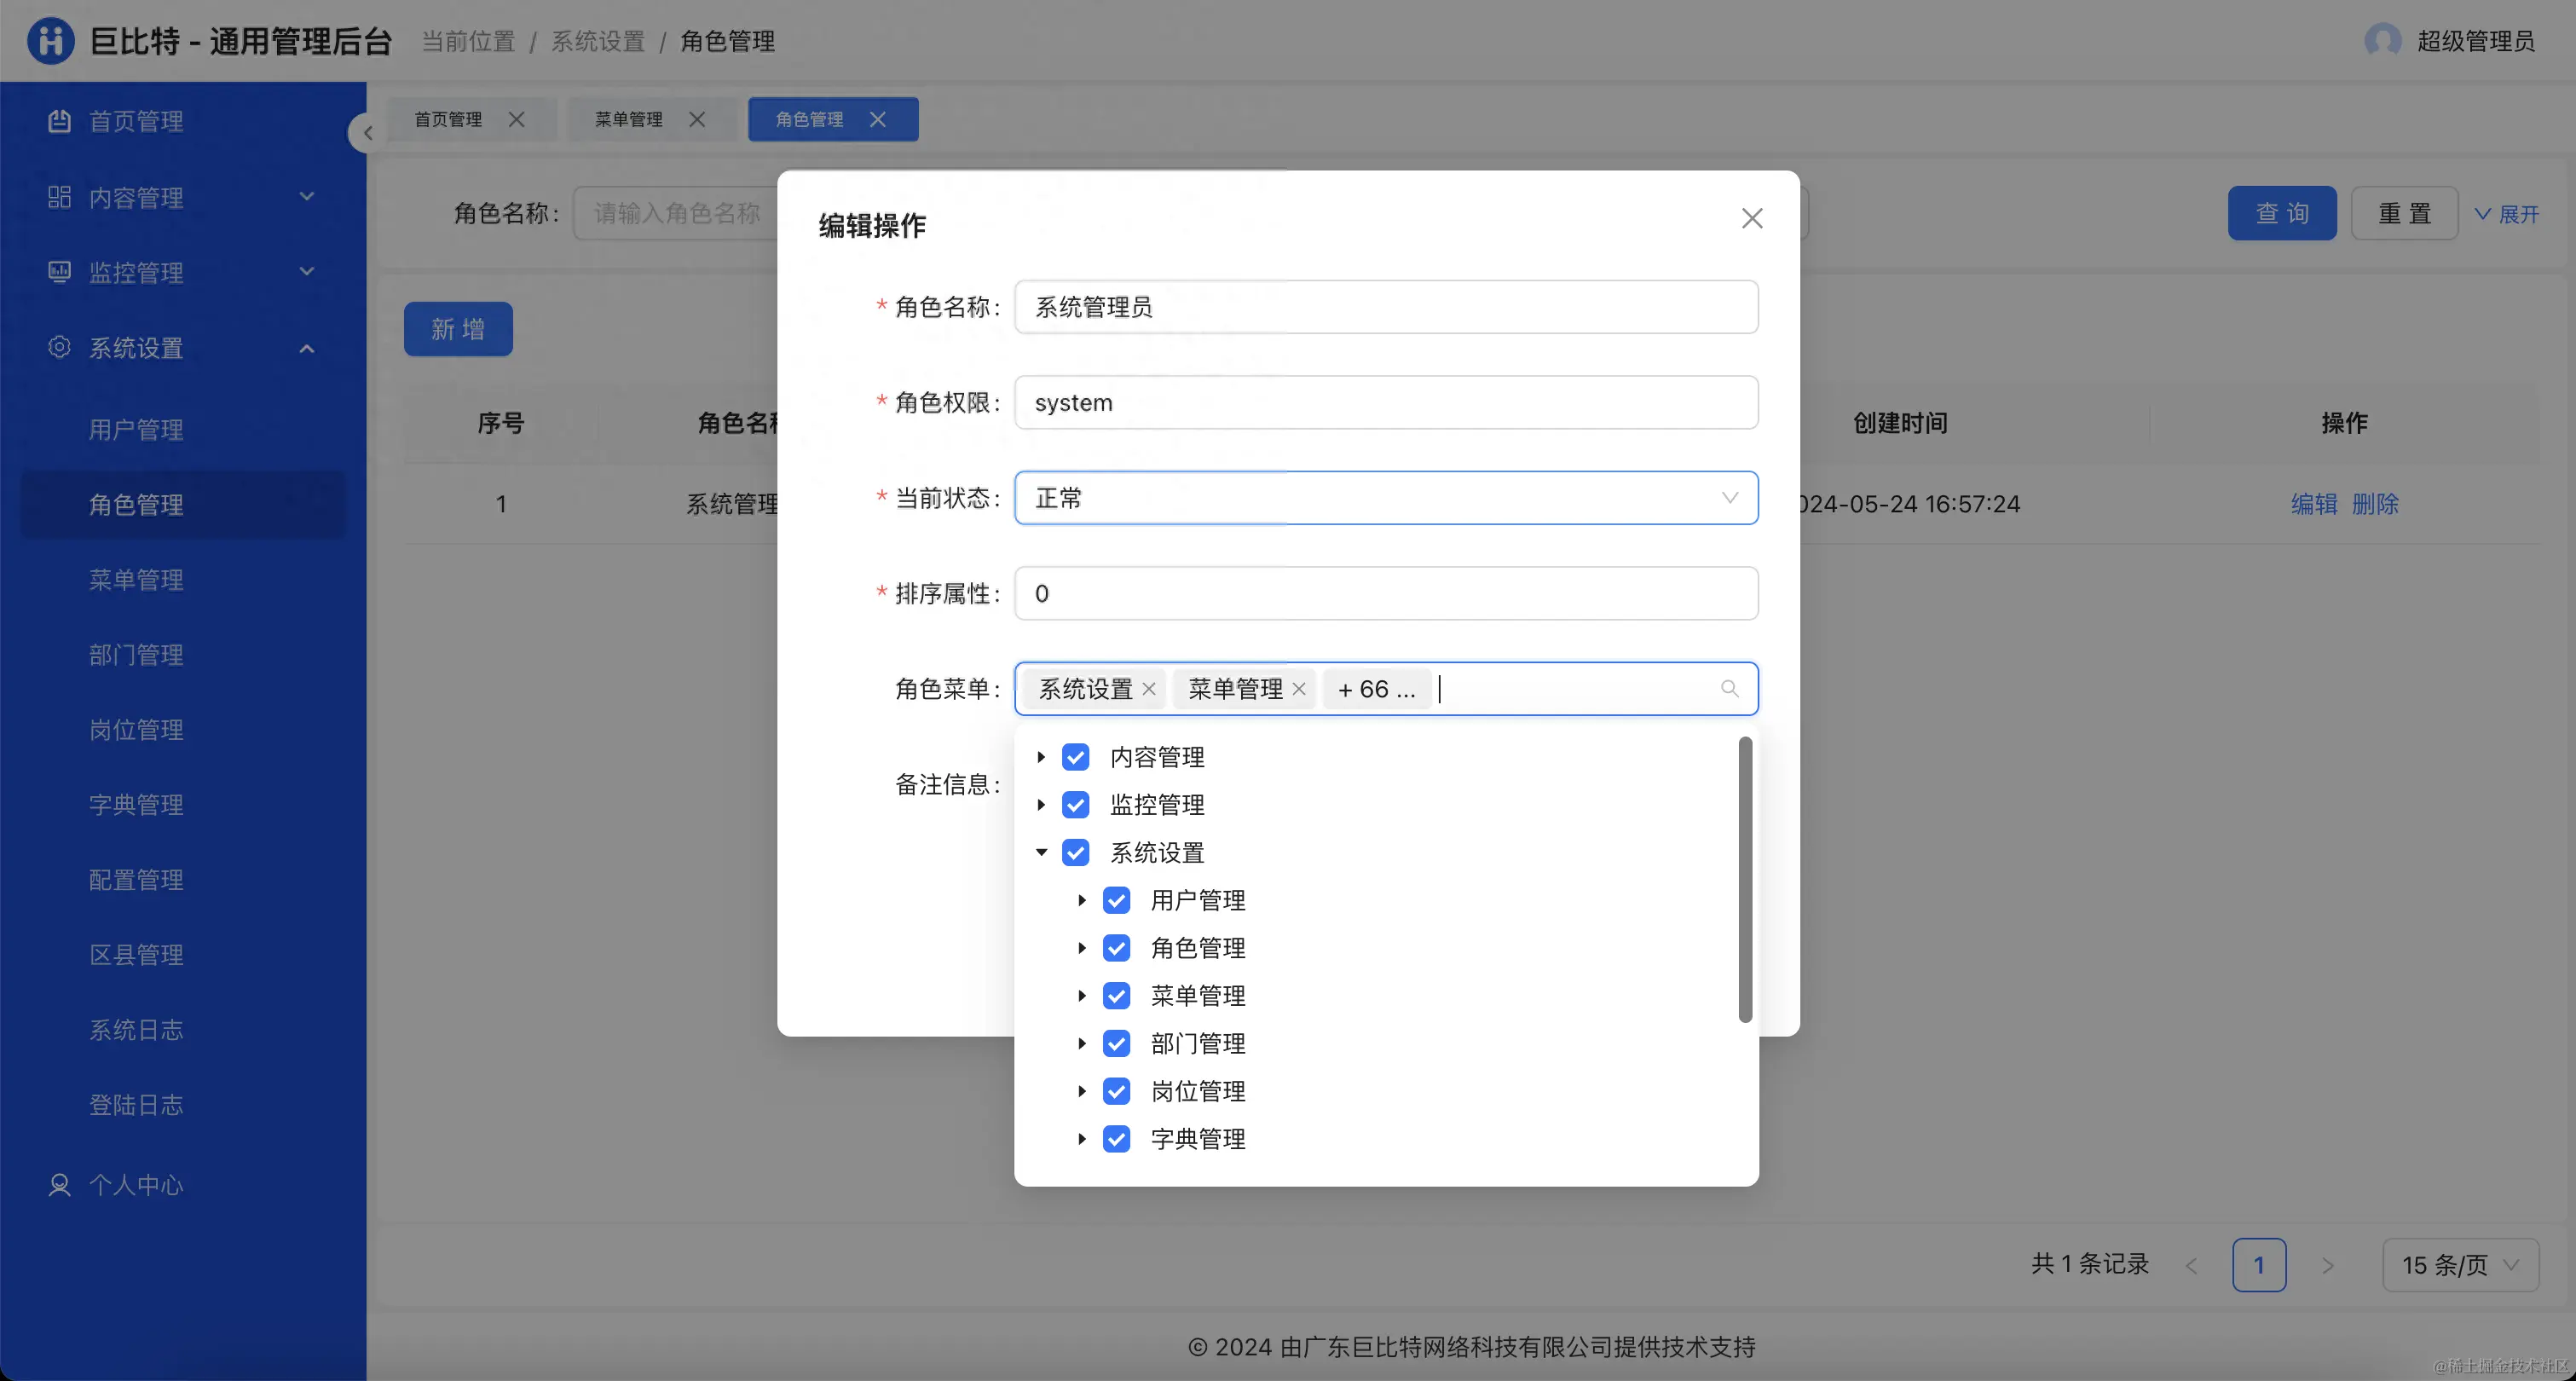Remove the 菜单管理 tag from 角色菜单
The height and width of the screenshot is (1381, 2576).
click(x=1299, y=689)
